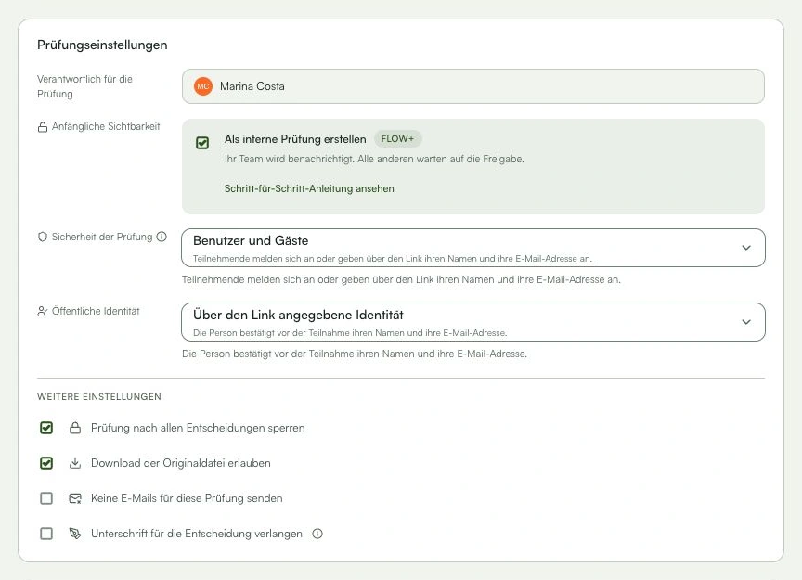This screenshot has width=802, height=580.
Task: Click the mail icon for Keine E-Mails senden
Action: (x=75, y=498)
